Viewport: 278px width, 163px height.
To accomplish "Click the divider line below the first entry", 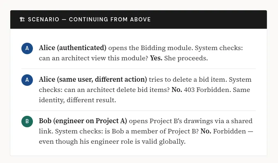I will coord(139,69).
